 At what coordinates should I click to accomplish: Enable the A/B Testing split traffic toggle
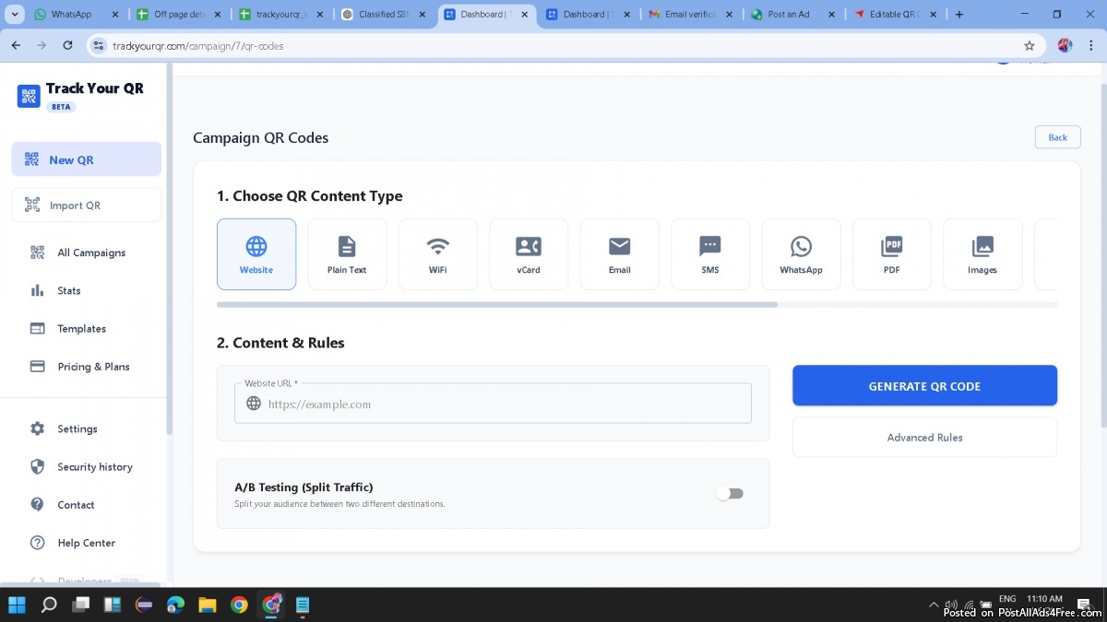click(x=730, y=494)
